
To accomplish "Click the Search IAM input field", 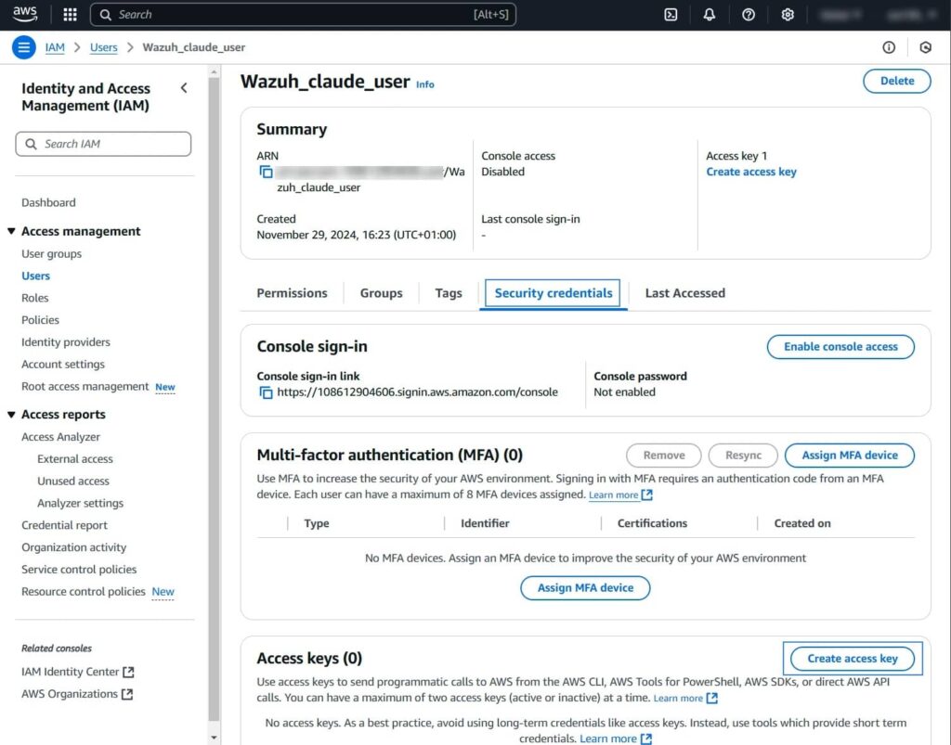I will [x=103, y=144].
